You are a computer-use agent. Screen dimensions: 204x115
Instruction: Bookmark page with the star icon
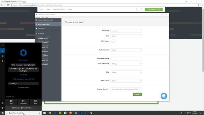(x=199, y=5)
